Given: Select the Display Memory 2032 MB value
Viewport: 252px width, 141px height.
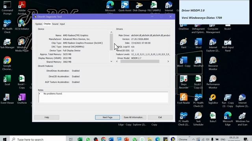Looking at the screenshot, I should pos(67,58).
